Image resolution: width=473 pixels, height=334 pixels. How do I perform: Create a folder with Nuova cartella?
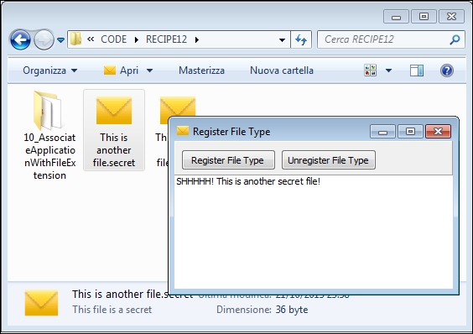point(282,70)
